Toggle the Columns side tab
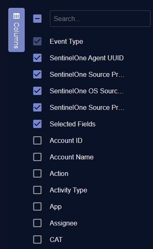 coord(16,30)
